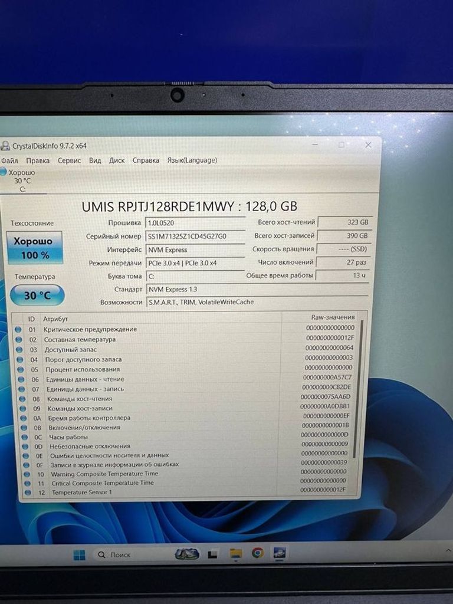
Task: Click the CrystalDiskInfo title bar icon
Action: 5,146
